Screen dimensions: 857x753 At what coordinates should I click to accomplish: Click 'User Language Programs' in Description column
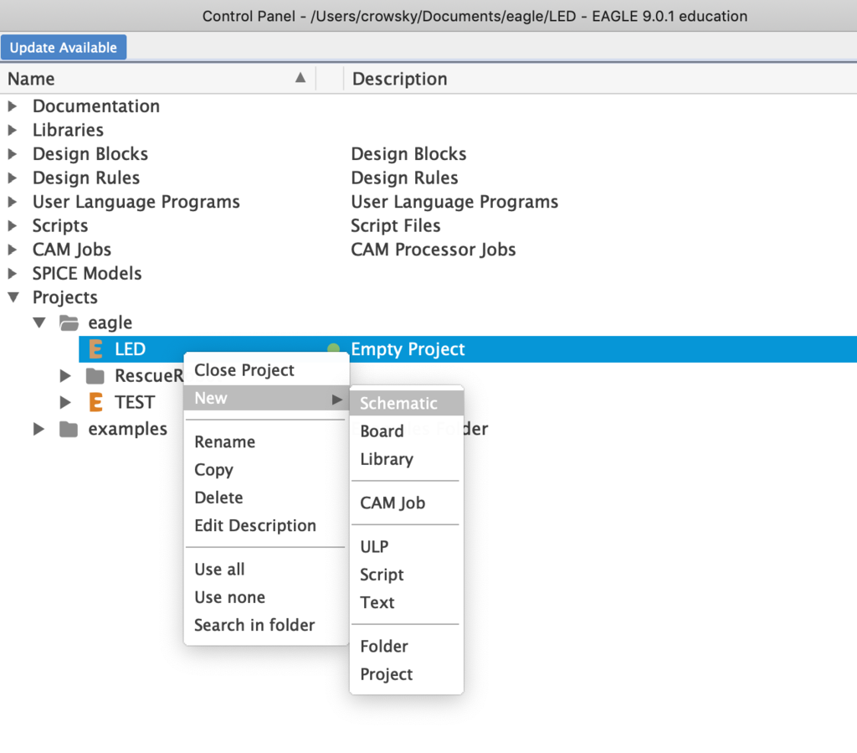[454, 202]
